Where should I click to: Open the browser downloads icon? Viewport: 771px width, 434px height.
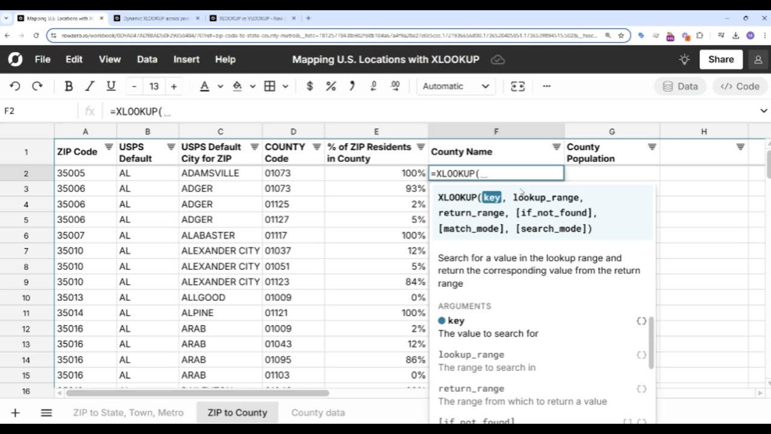736,36
